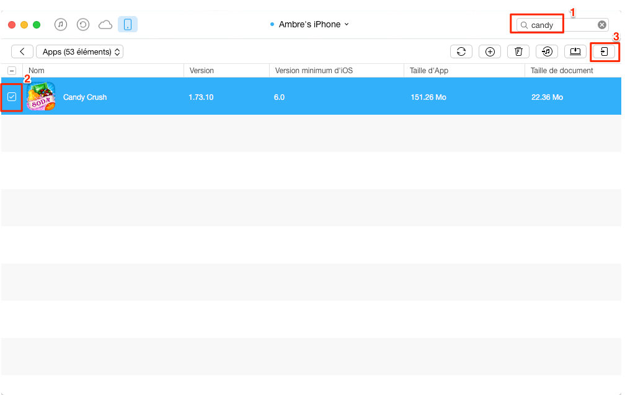Screen dimensions: 625x395
Task: Click the app size 151.26 Mo
Action: click(428, 97)
